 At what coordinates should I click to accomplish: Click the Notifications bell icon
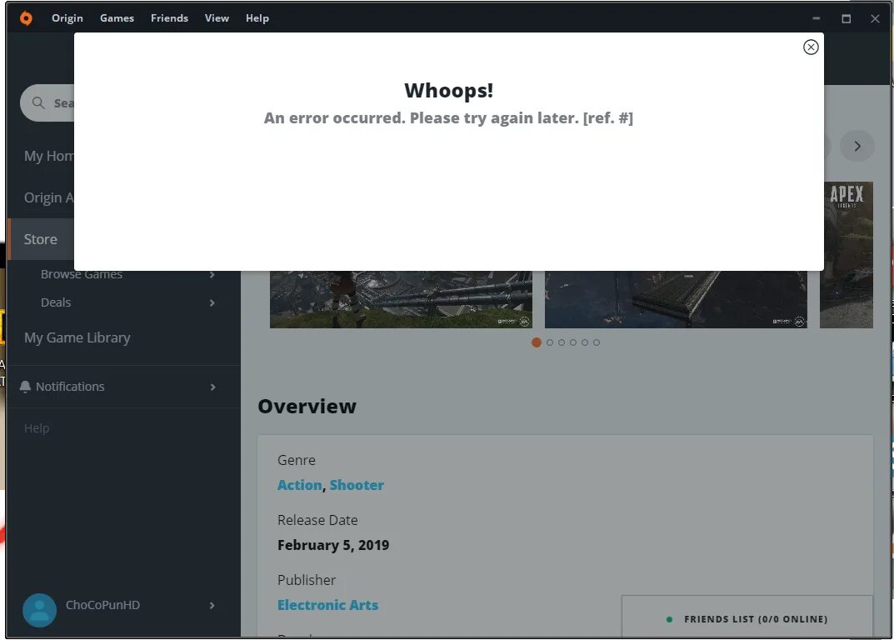[25, 387]
